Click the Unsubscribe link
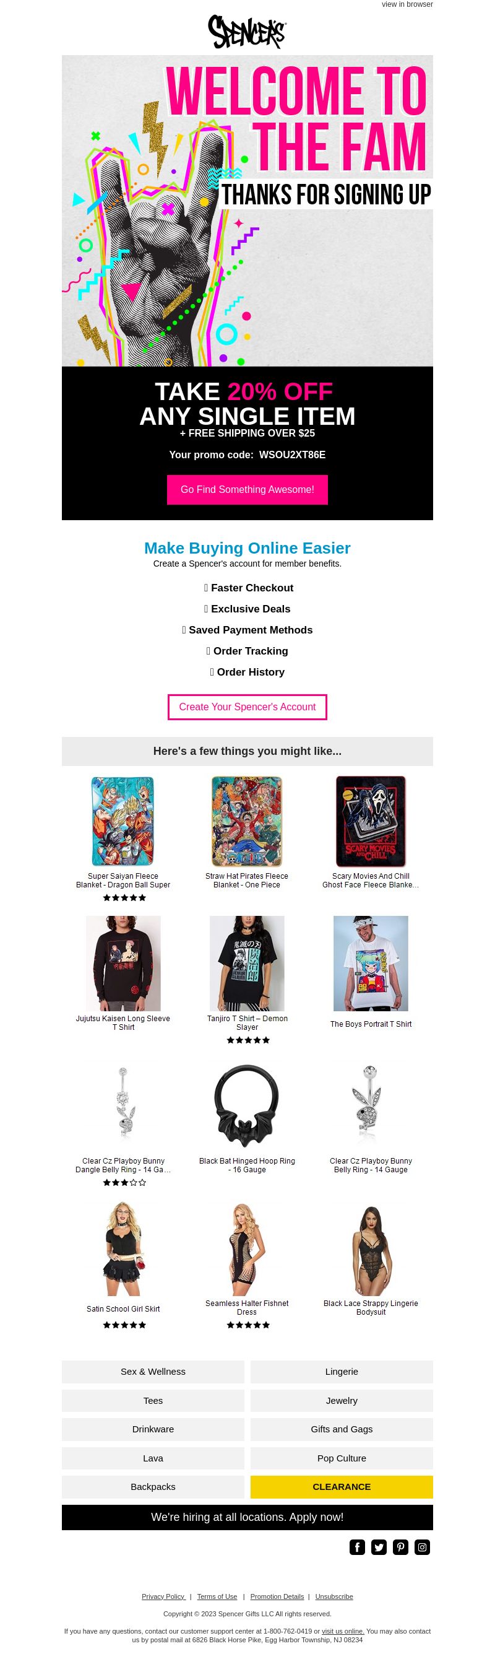This screenshot has height=1672, width=495. click(334, 1596)
